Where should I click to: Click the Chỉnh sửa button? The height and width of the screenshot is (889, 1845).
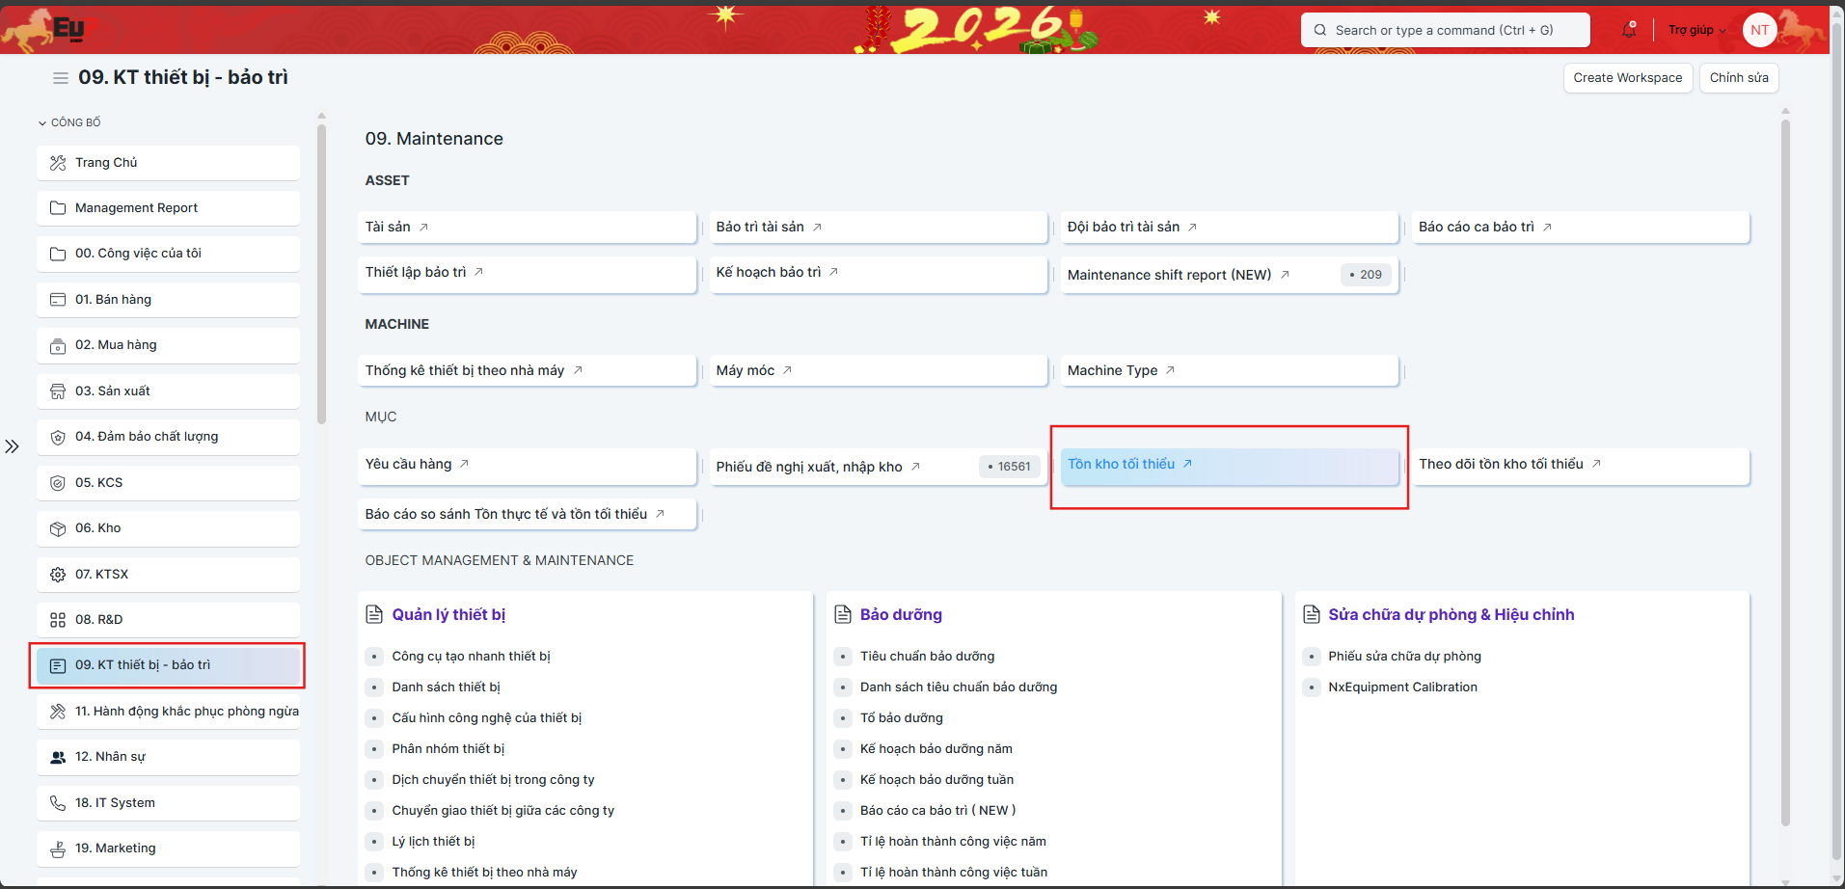[1738, 78]
